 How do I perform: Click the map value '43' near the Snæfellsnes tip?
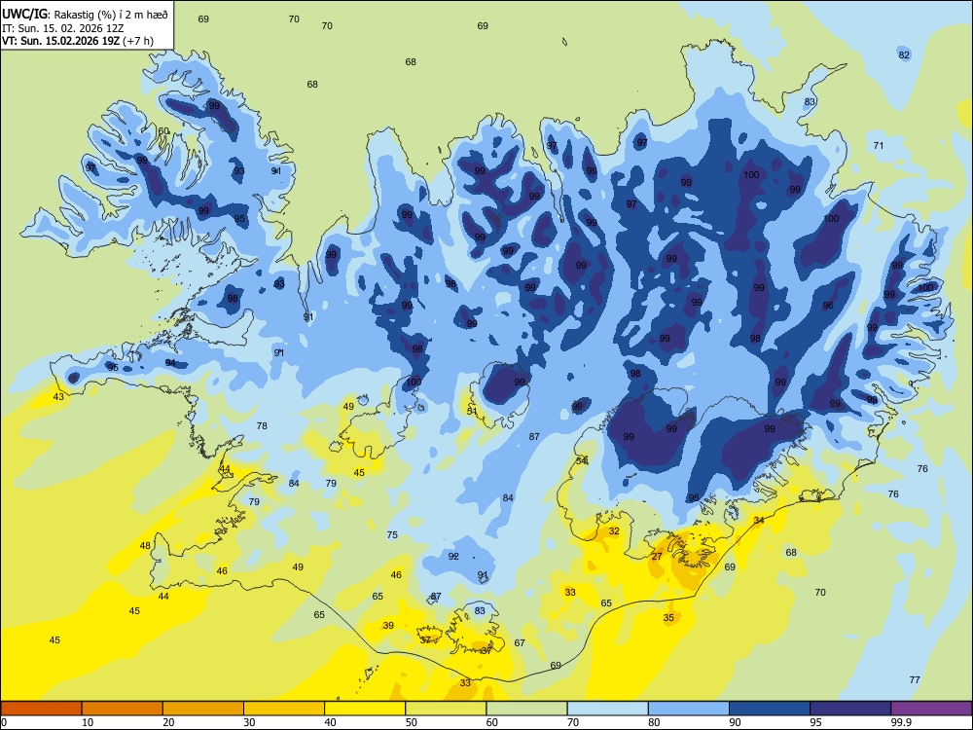click(x=58, y=397)
